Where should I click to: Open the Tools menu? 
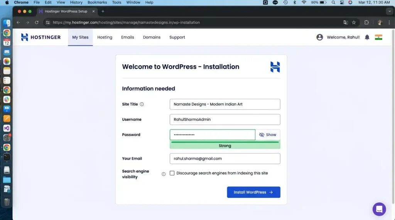[116, 2]
